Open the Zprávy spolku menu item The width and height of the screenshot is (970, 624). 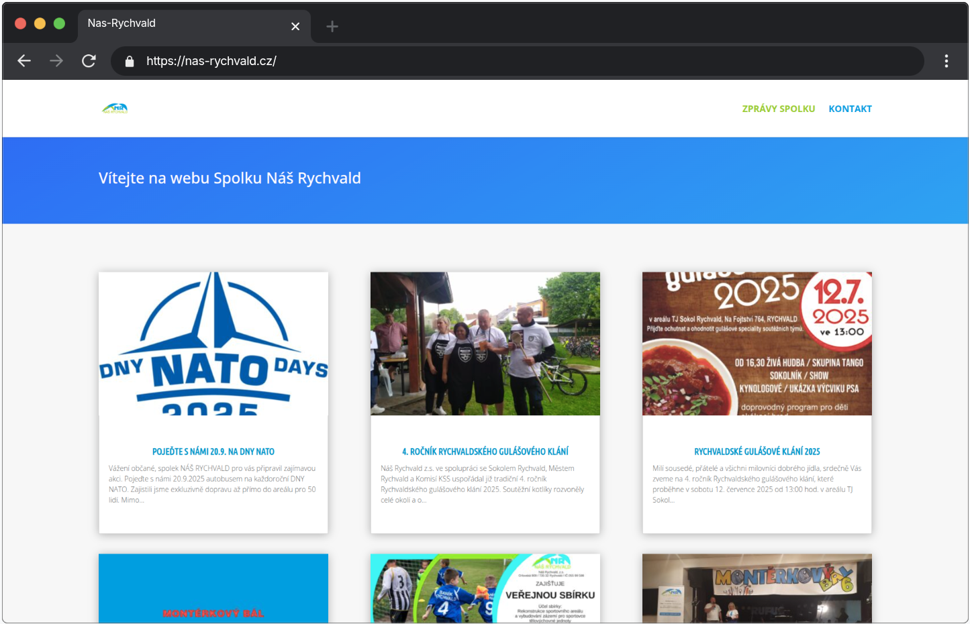coord(778,109)
